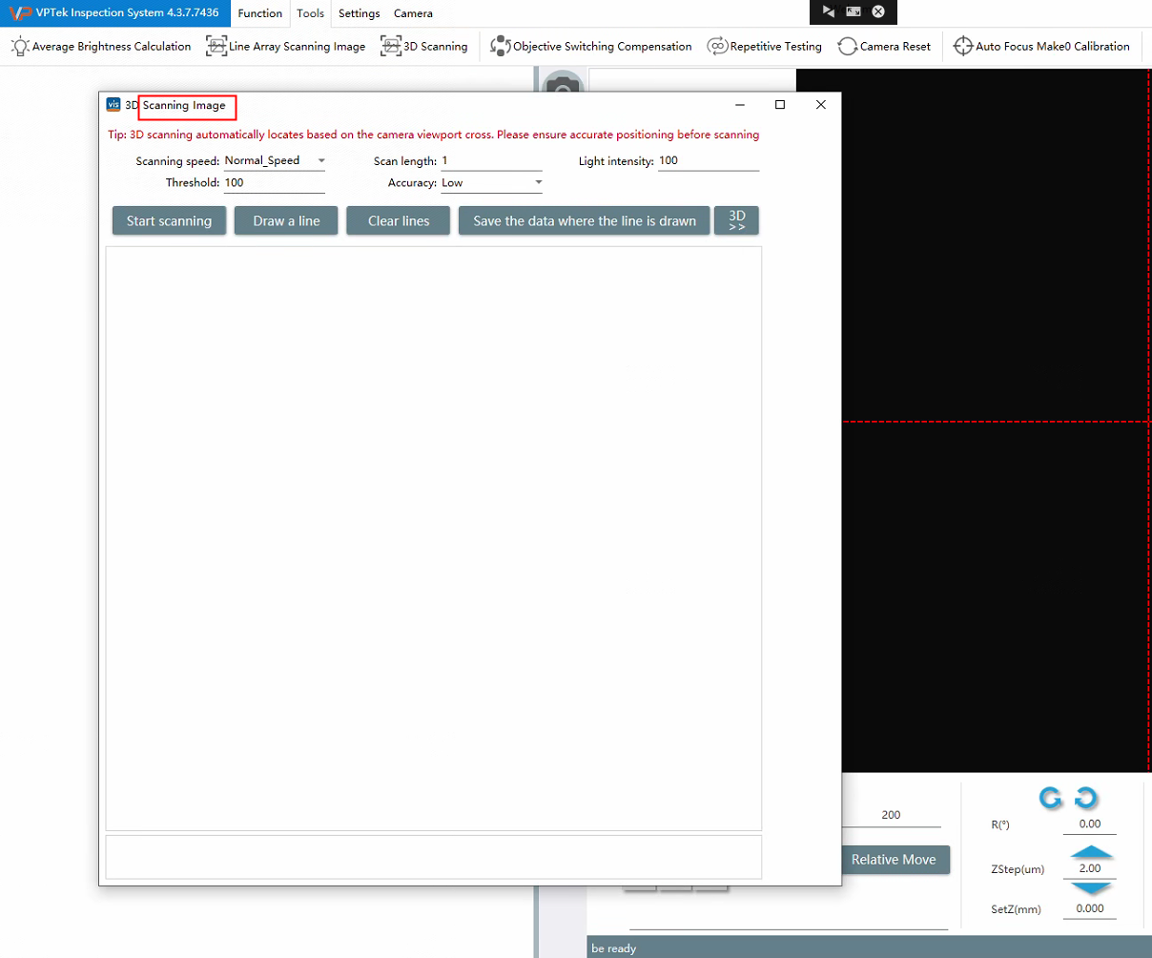1152x958 pixels.
Task: Increase Z with the up arrow
Action: pyautogui.click(x=1089, y=851)
